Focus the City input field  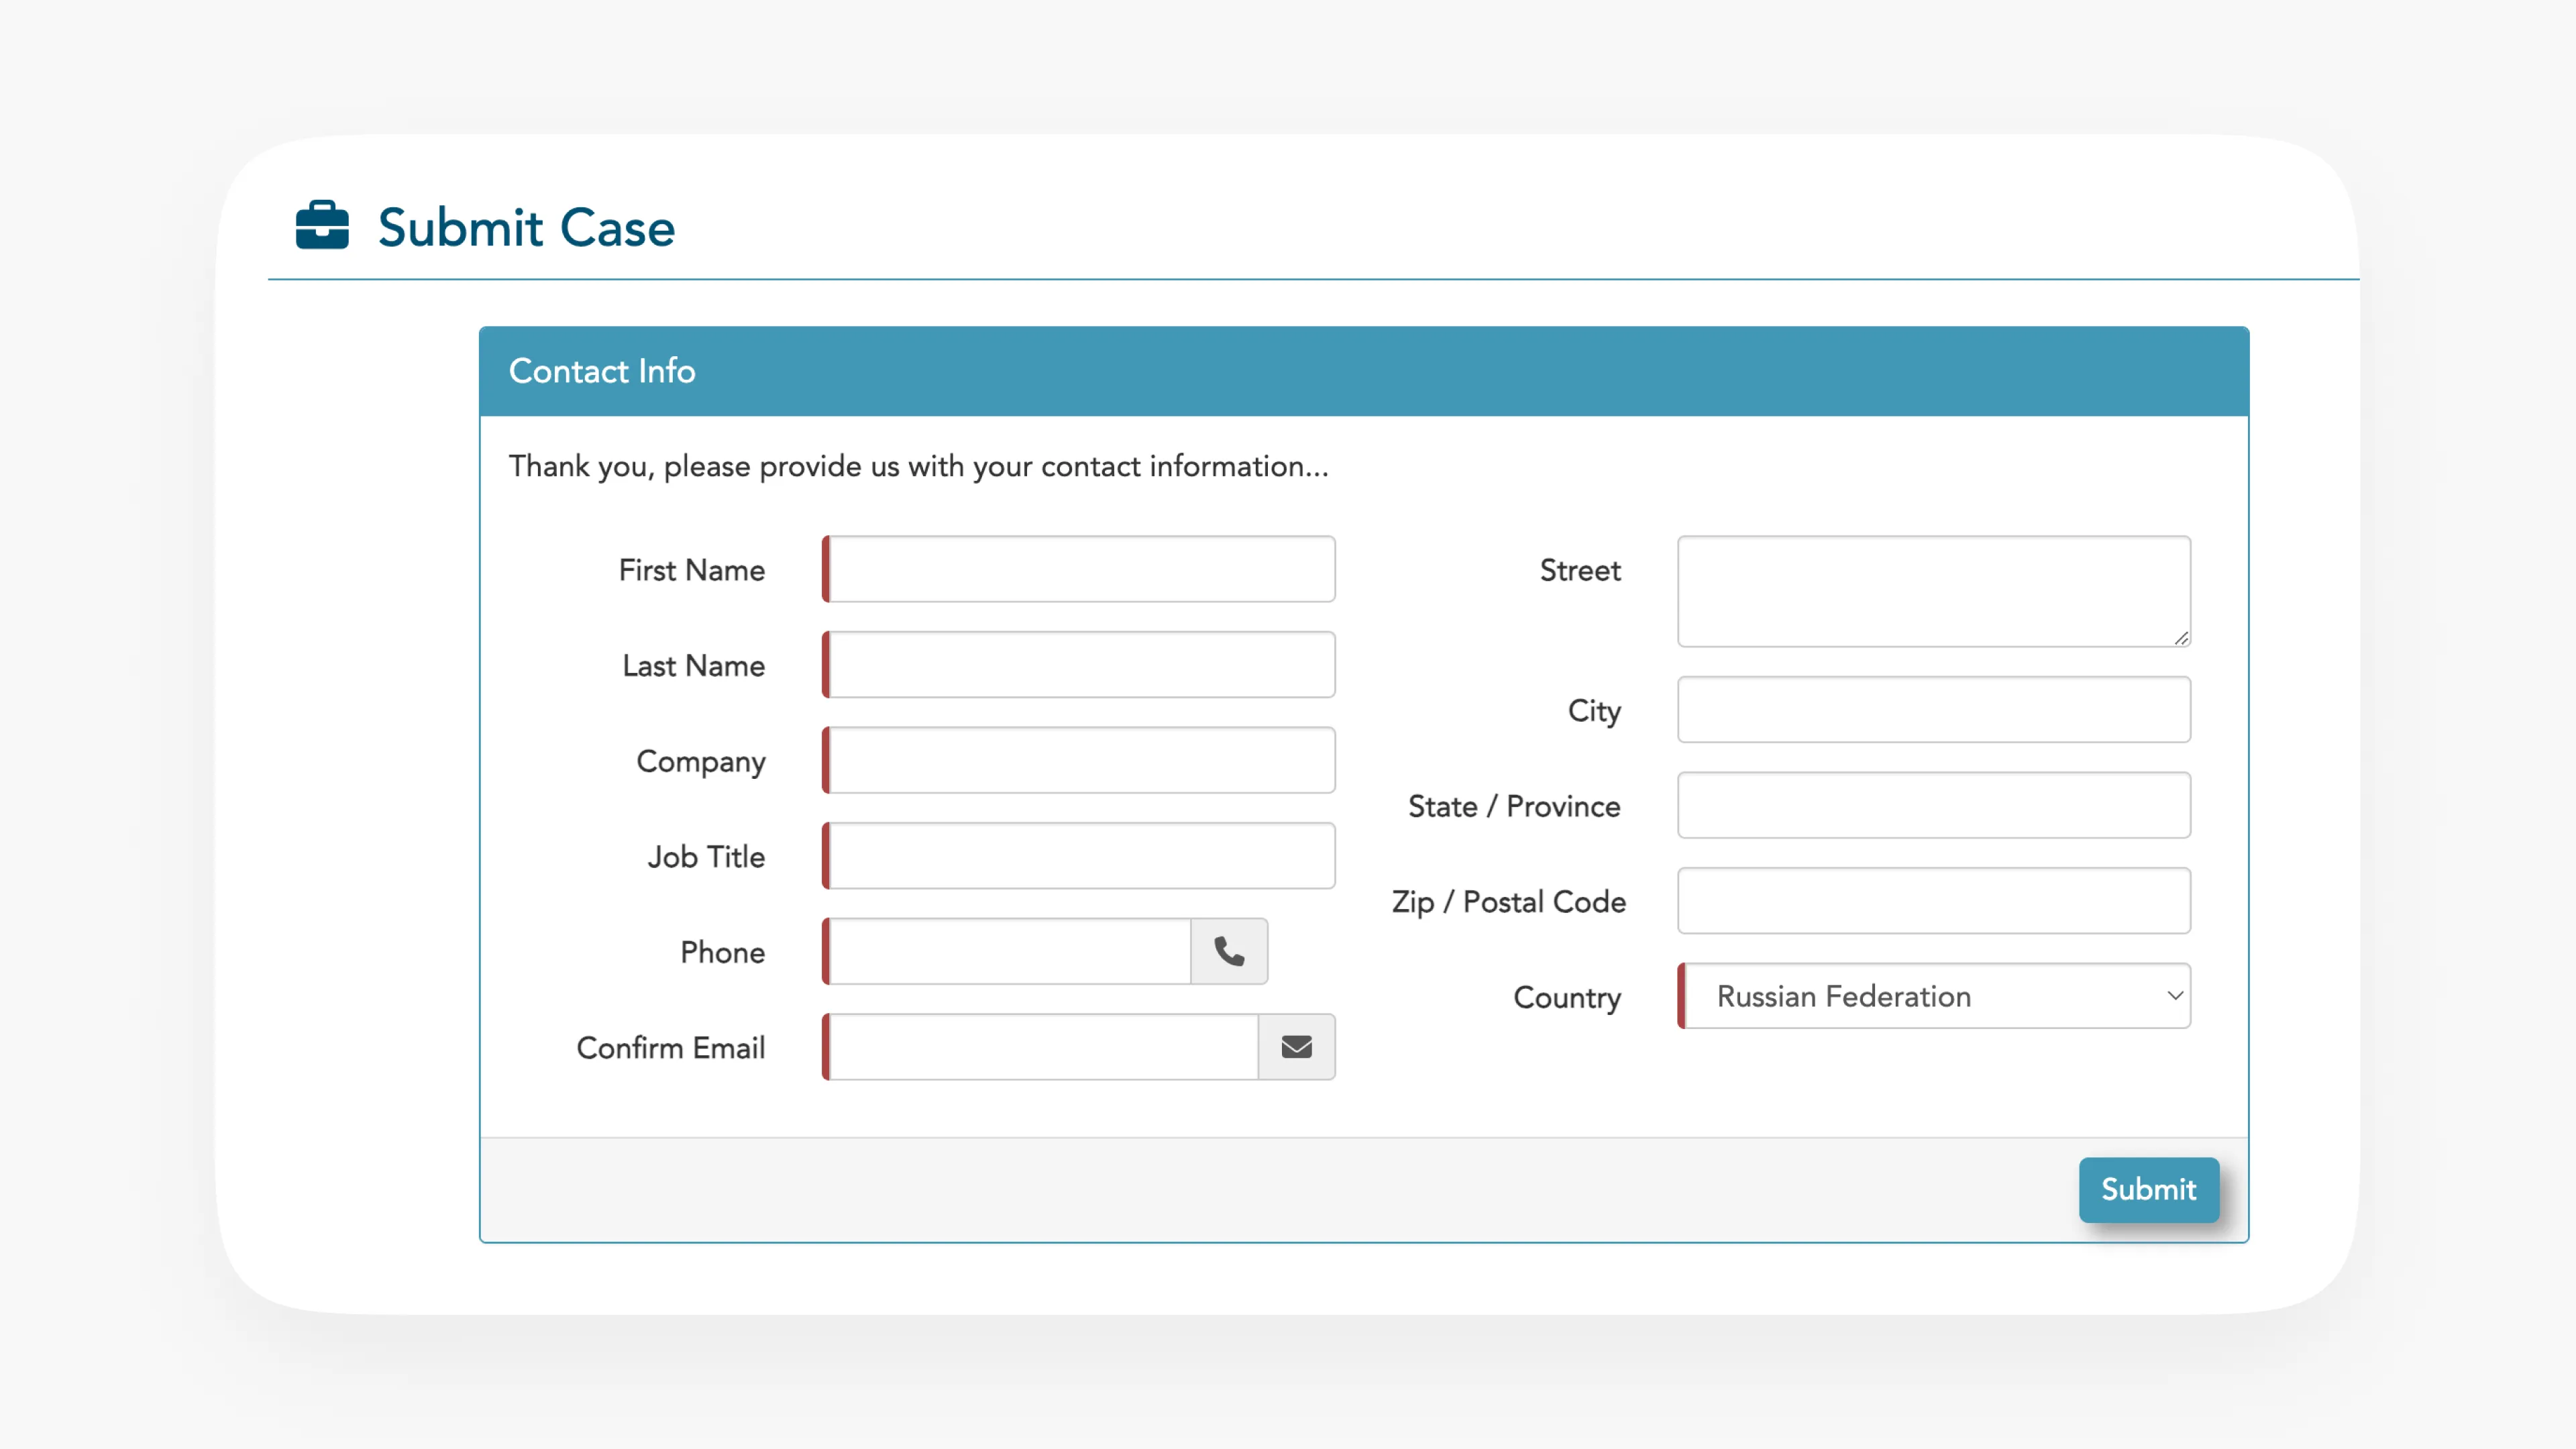1934,710
